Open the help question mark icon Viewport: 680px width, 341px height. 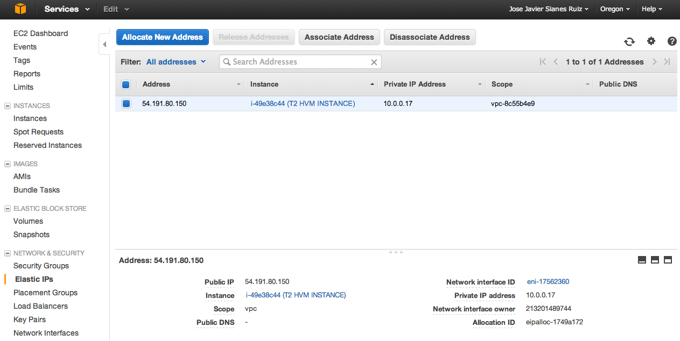pos(672,41)
